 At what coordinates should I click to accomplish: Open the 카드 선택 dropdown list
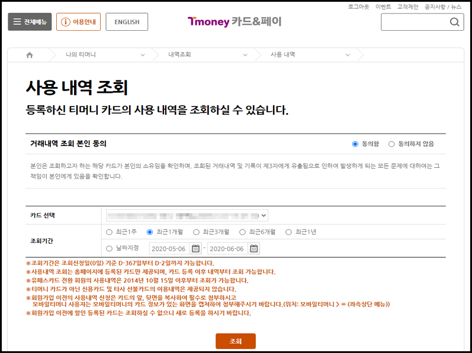(x=187, y=215)
